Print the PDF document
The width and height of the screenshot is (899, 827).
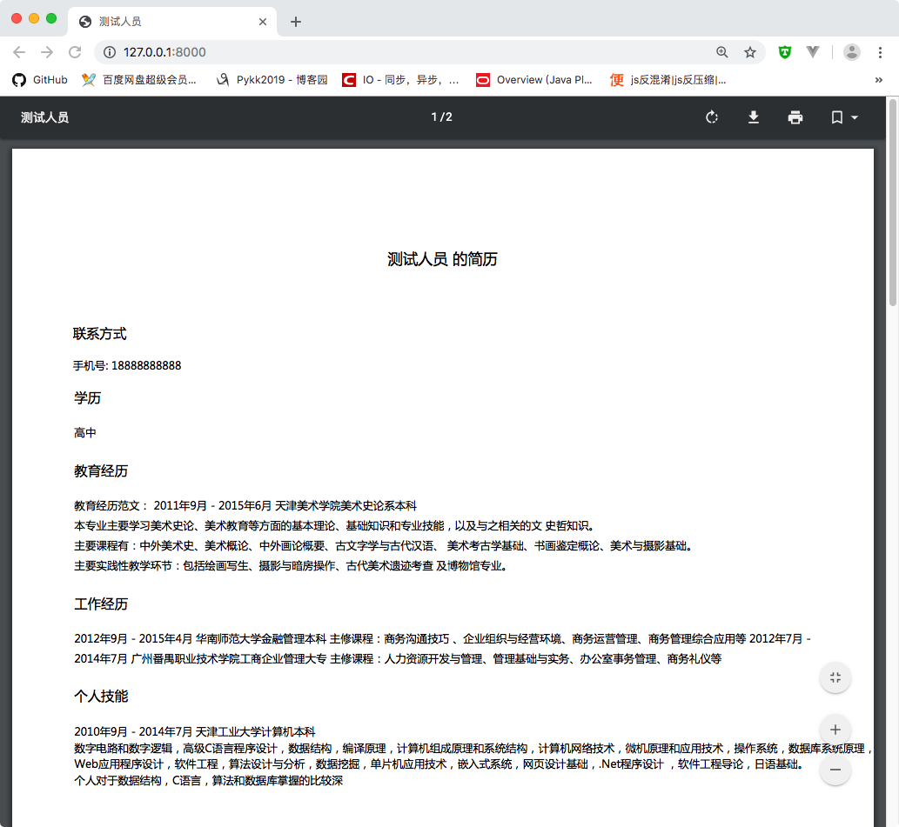coord(795,117)
